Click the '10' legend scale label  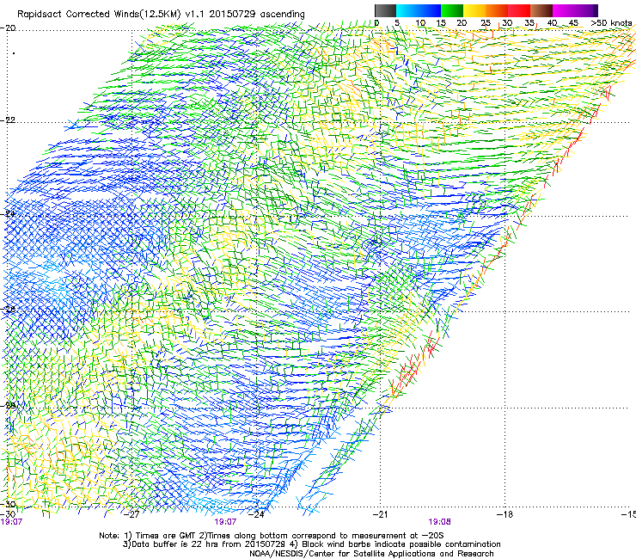point(420,23)
